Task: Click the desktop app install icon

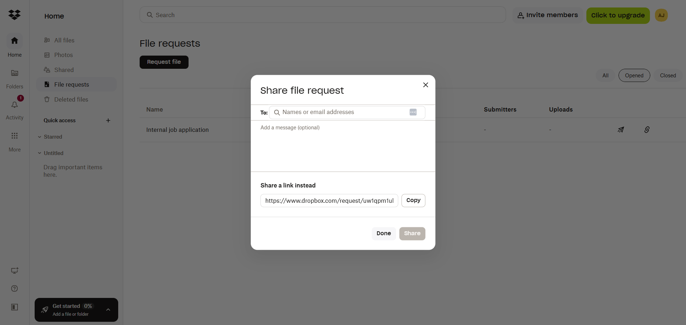Action: [15, 270]
